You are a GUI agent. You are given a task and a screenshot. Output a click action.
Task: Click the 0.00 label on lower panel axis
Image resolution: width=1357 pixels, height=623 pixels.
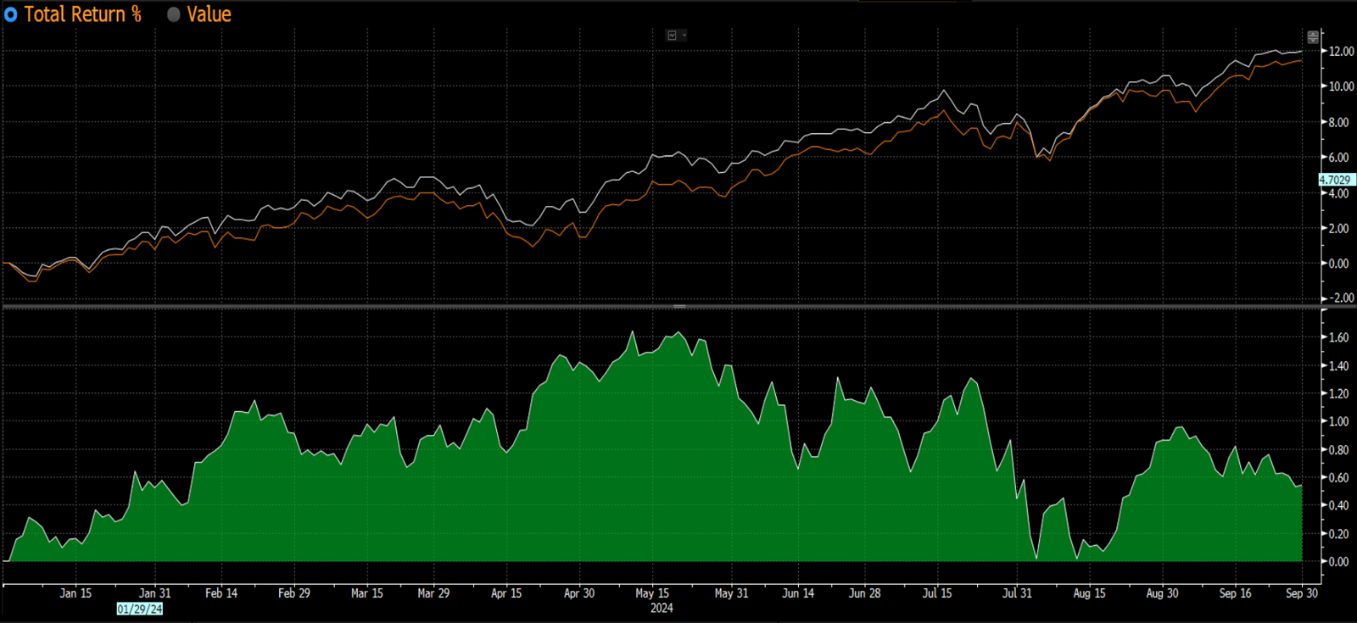point(1339,561)
